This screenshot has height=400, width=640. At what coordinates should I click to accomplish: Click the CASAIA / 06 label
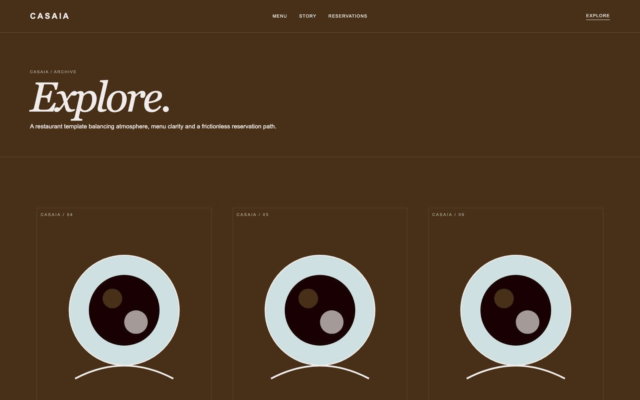[x=448, y=215]
